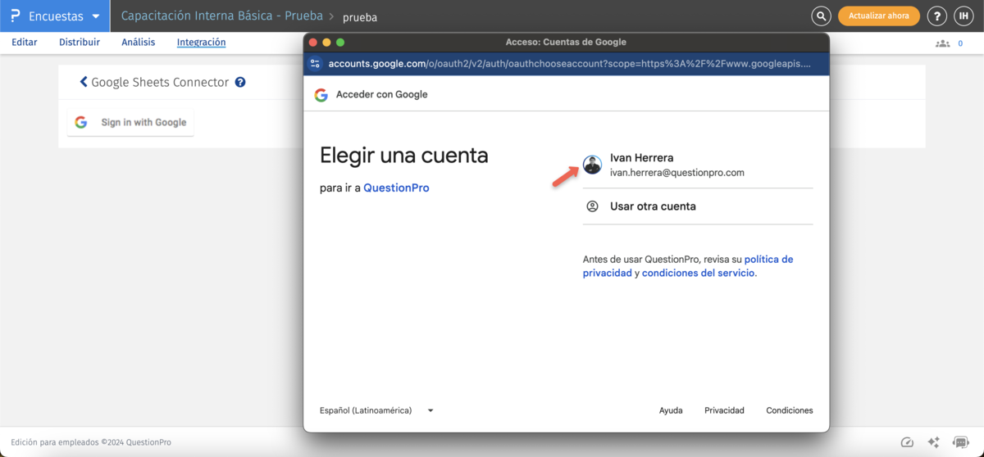The width and height of the screenshot is (984, 457).
Task: Click the QuestionPro logo icon
Action: point(15,16)
